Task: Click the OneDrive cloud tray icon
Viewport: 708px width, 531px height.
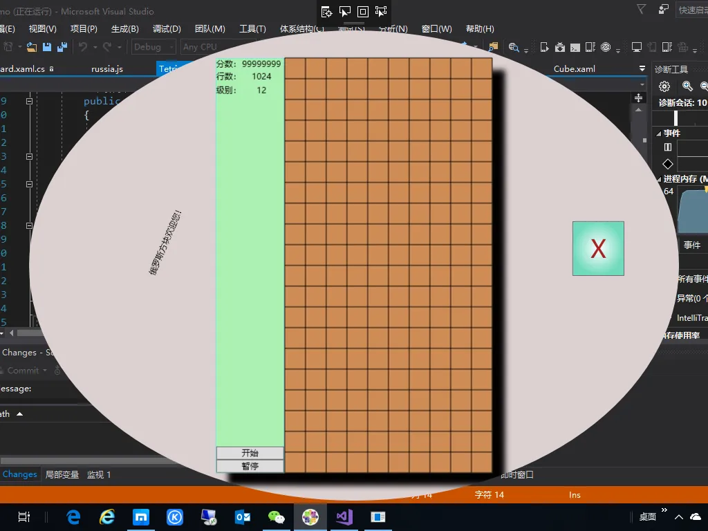Action: 696,516
